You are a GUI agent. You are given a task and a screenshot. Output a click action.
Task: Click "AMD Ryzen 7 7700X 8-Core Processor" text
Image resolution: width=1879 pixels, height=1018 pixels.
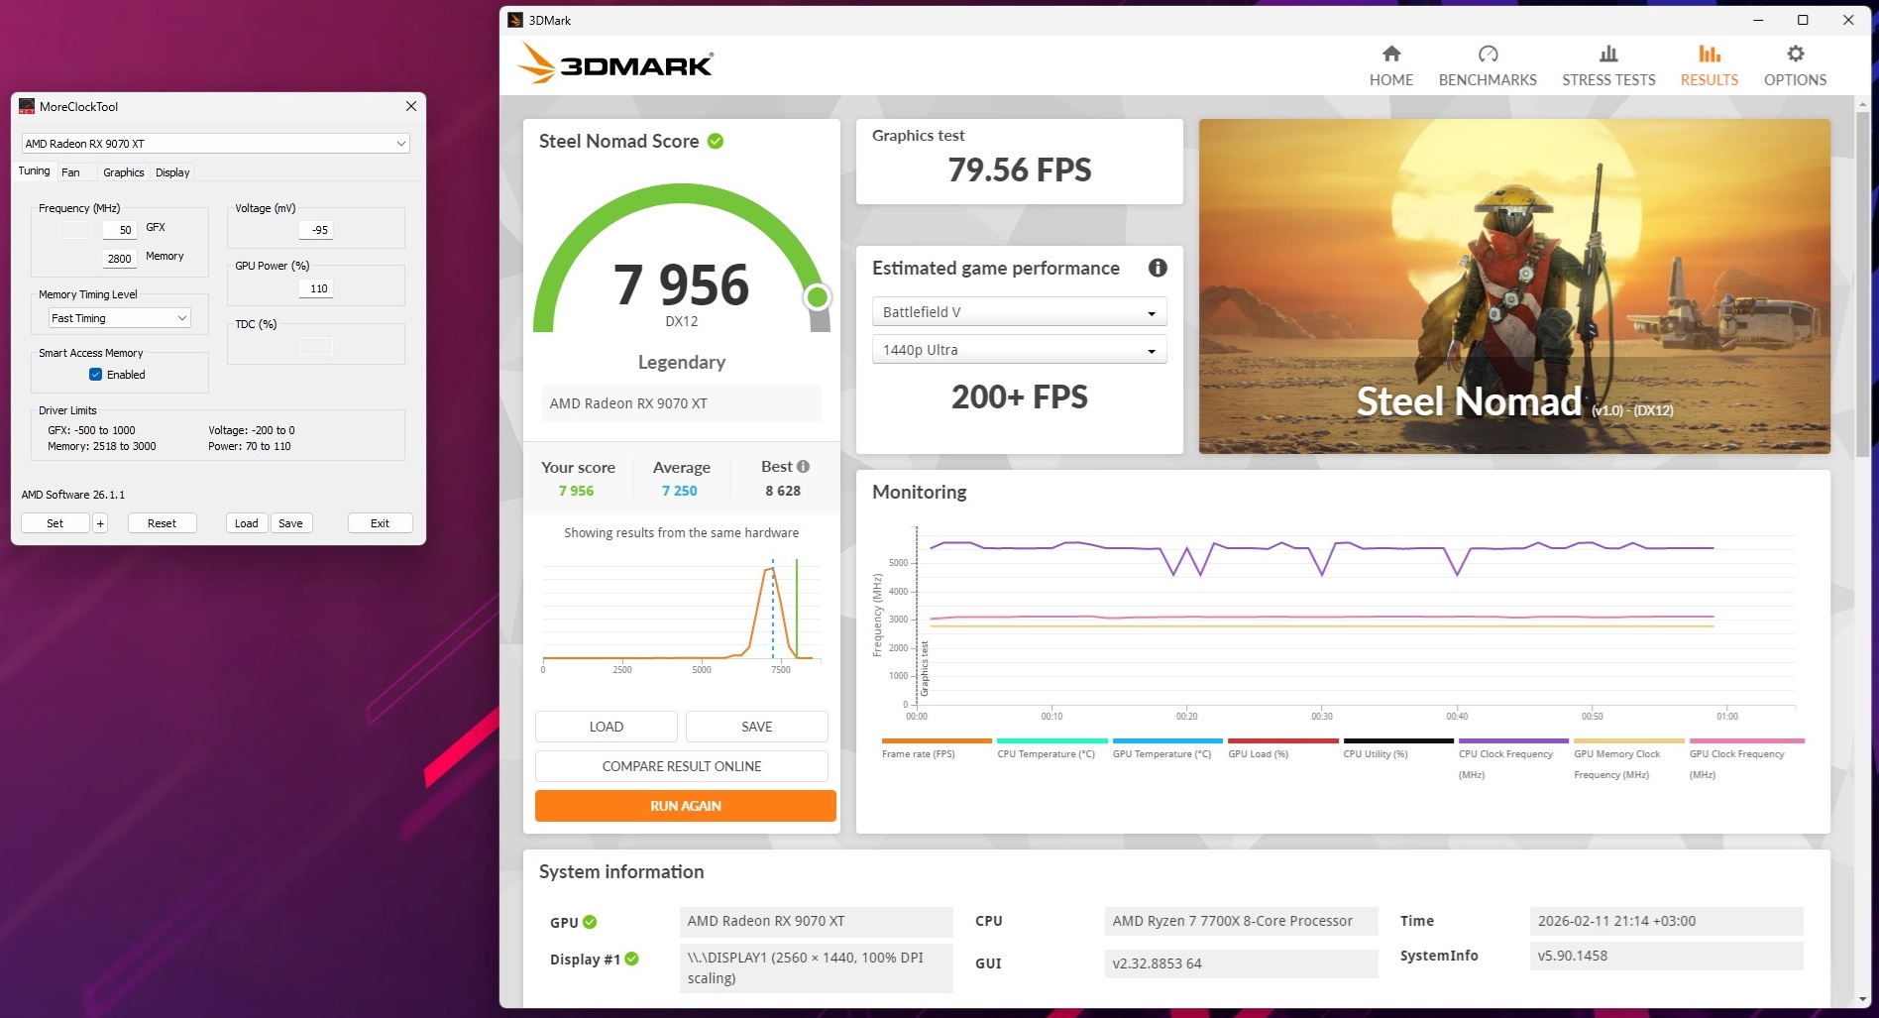point(1232,921)
